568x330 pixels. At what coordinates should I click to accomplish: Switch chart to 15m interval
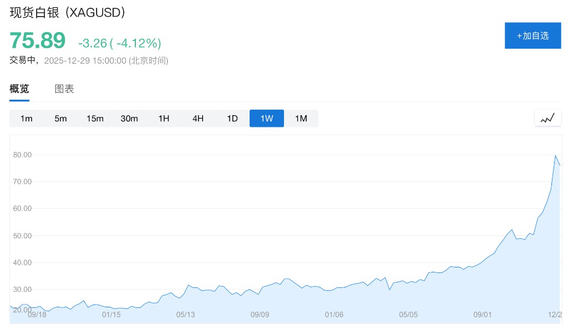pyautogui.click(x=95, y=118)
